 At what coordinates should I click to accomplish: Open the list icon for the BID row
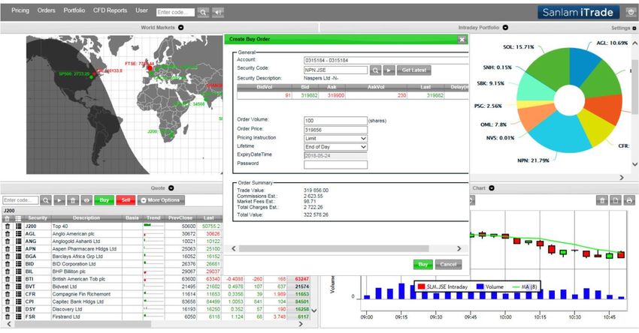tap(18, 264)
